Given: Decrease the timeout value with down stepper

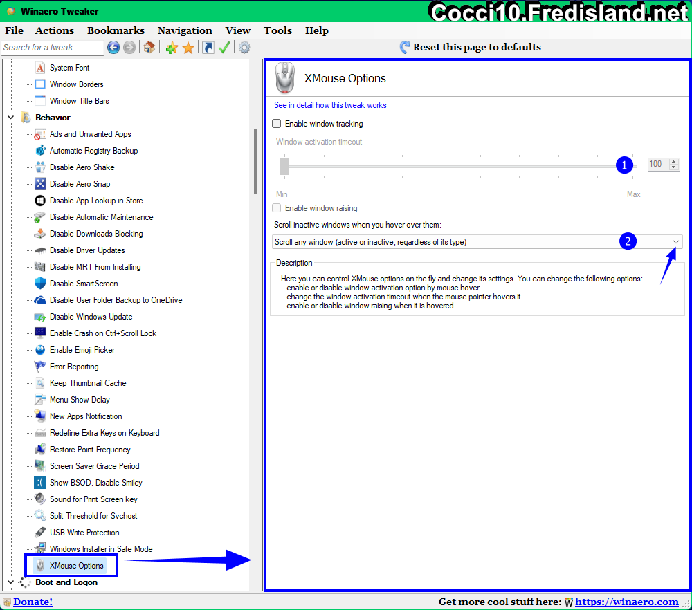Looking at the screenshot, I should (673, 167).
